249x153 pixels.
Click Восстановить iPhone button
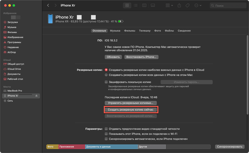pos(141,57)
